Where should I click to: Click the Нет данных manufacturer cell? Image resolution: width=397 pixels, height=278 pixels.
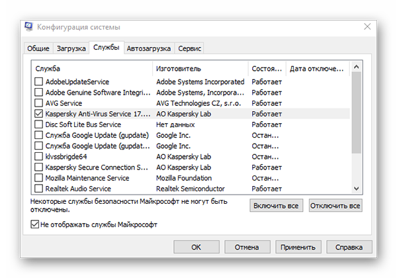(x=175, y=124)
